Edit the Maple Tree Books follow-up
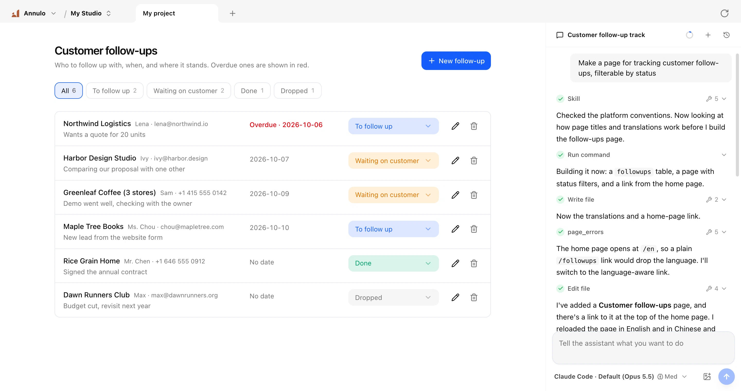This screenshot has height=391, width=741. (x=455, y=229)
